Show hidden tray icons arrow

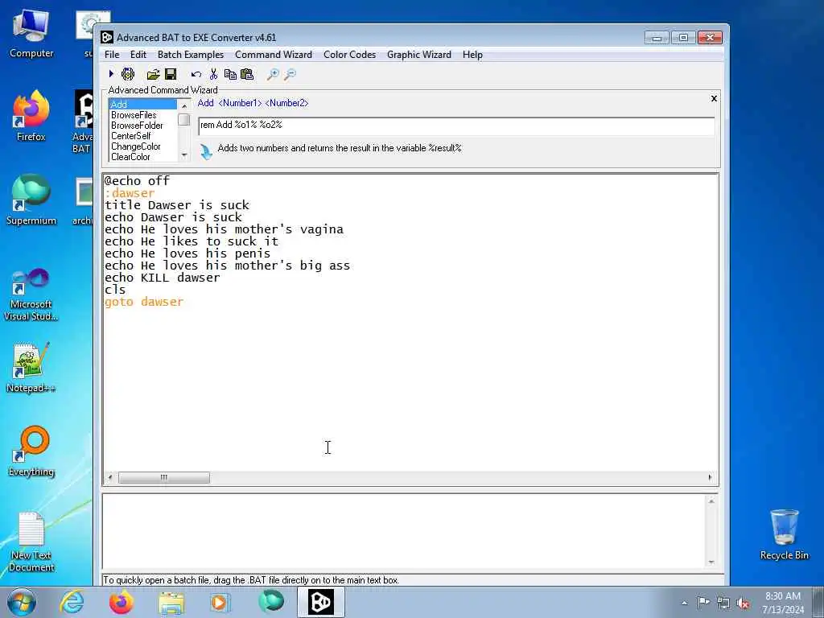click(x=684, y=604)
